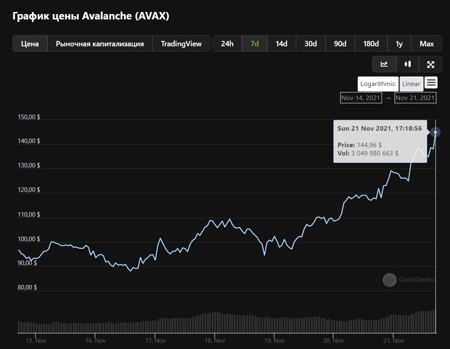The width and height of the screenshot is (450, 349).
Task: Click the 100,00 $ axis label
Action: [x=29, y=239]
